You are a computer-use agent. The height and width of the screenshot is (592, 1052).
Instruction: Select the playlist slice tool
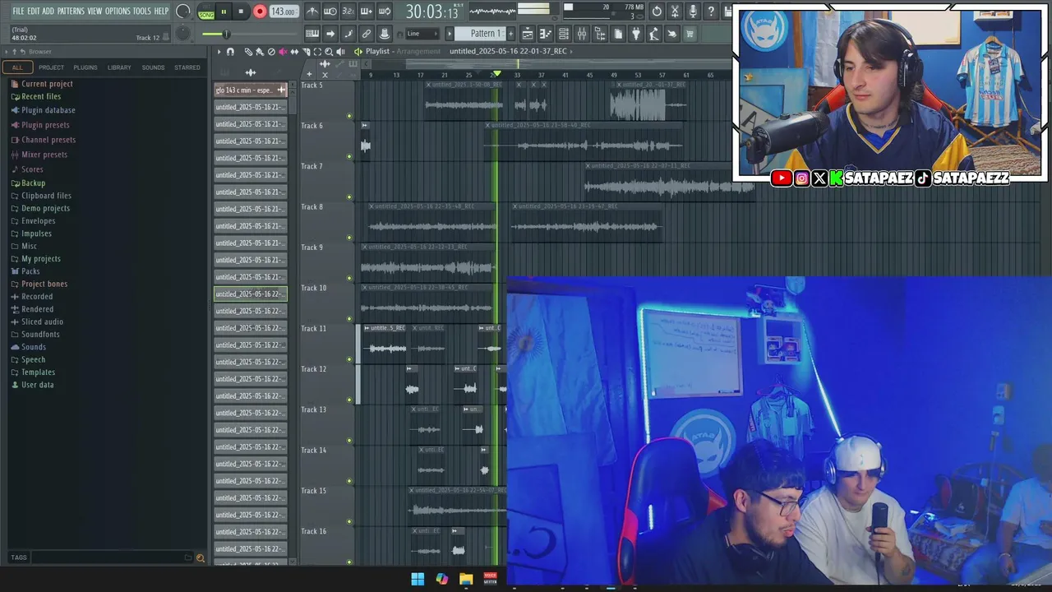(306, 52)
